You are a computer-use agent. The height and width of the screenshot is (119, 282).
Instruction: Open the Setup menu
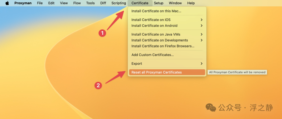159,3
